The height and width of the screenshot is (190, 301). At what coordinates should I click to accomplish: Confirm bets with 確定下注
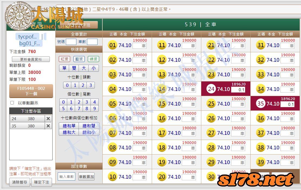click(x=42, y=182)
